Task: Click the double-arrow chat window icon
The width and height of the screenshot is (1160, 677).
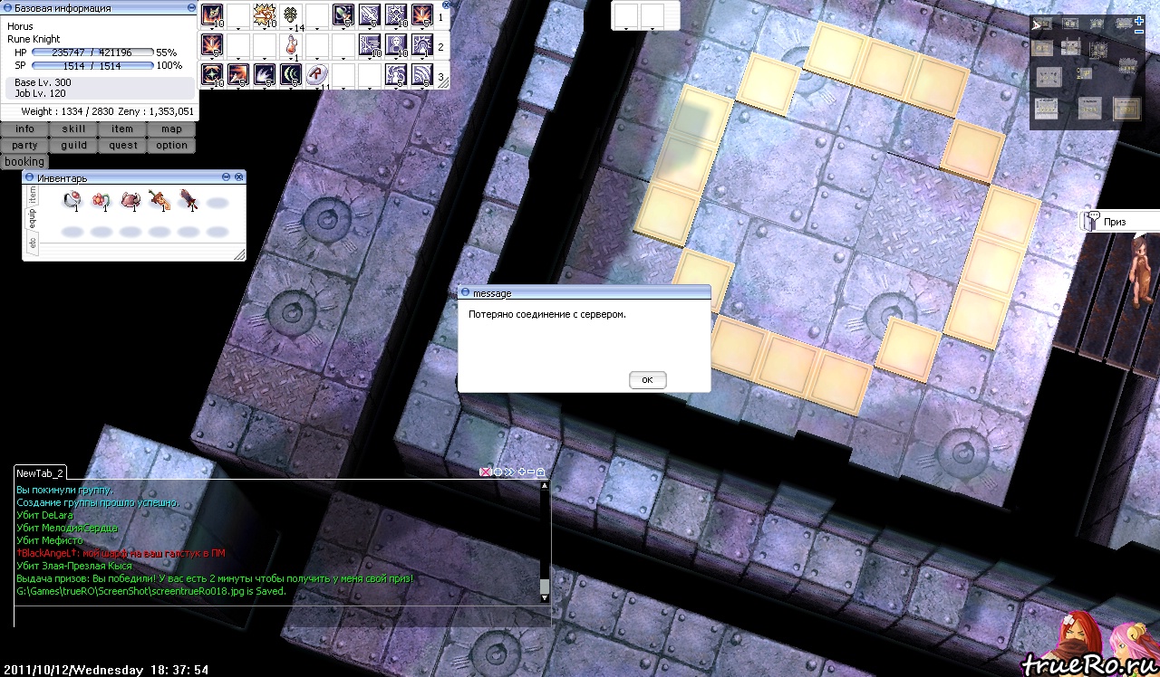Action: pos(509,472)
